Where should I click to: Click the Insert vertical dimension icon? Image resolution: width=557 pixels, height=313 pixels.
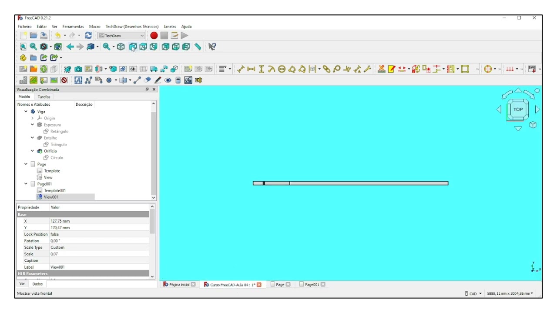[261, 69]
